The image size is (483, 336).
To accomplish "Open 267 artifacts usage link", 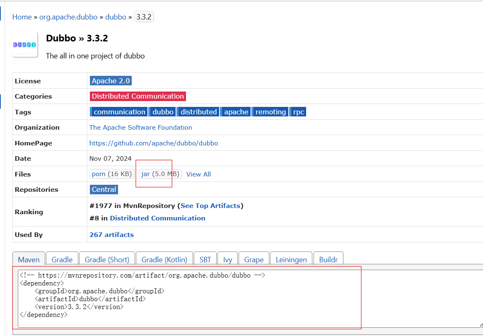I will (111, 234).
